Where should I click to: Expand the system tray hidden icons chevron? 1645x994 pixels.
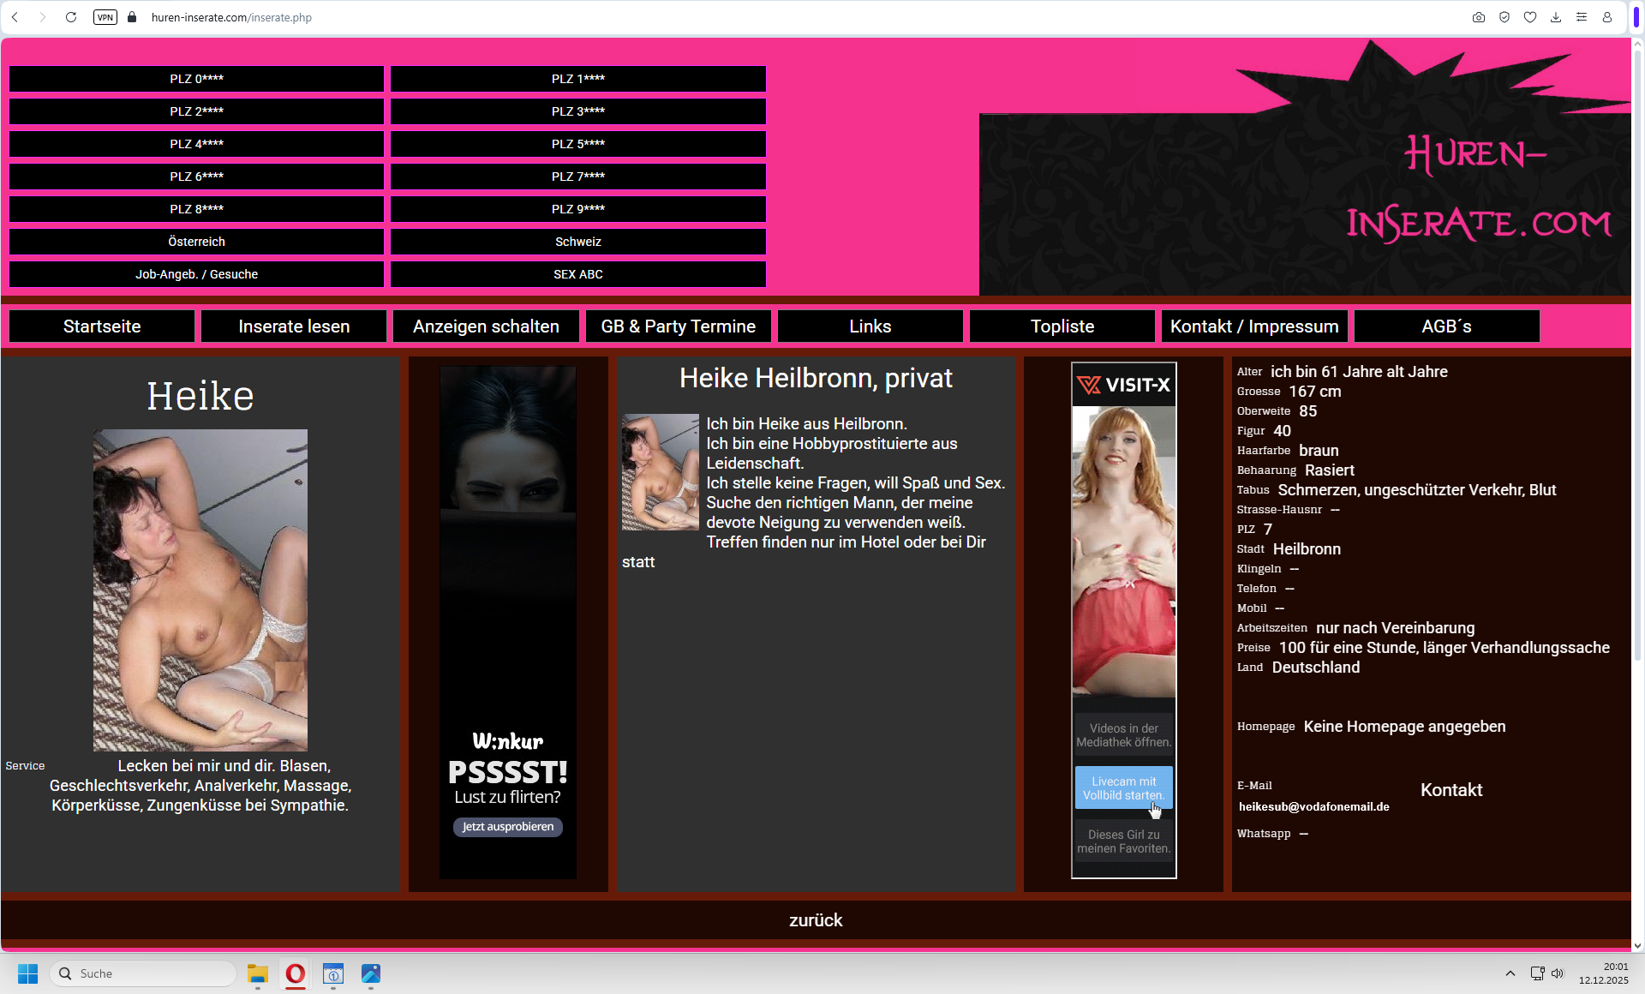pos(1510,973)
